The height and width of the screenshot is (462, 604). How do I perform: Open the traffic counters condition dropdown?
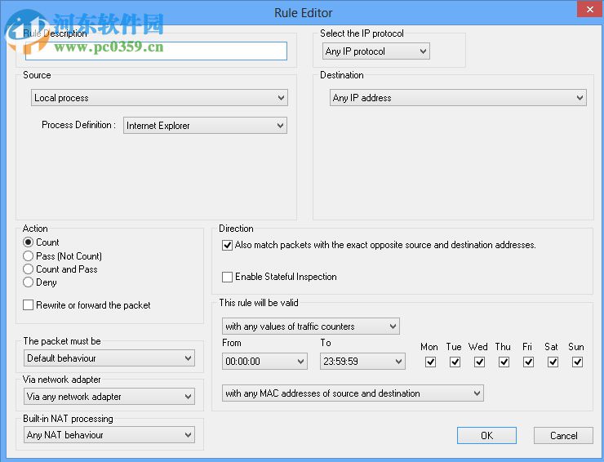click(x=310, y=327)
